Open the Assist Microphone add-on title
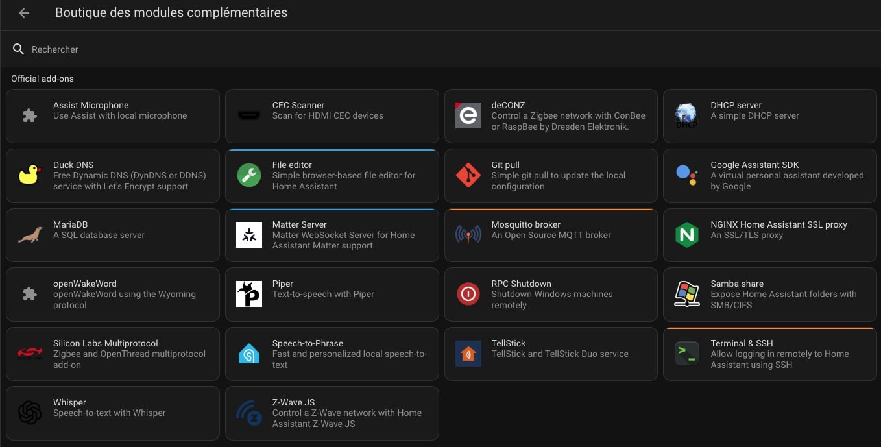Screen dimensions: 881x447 91,105
